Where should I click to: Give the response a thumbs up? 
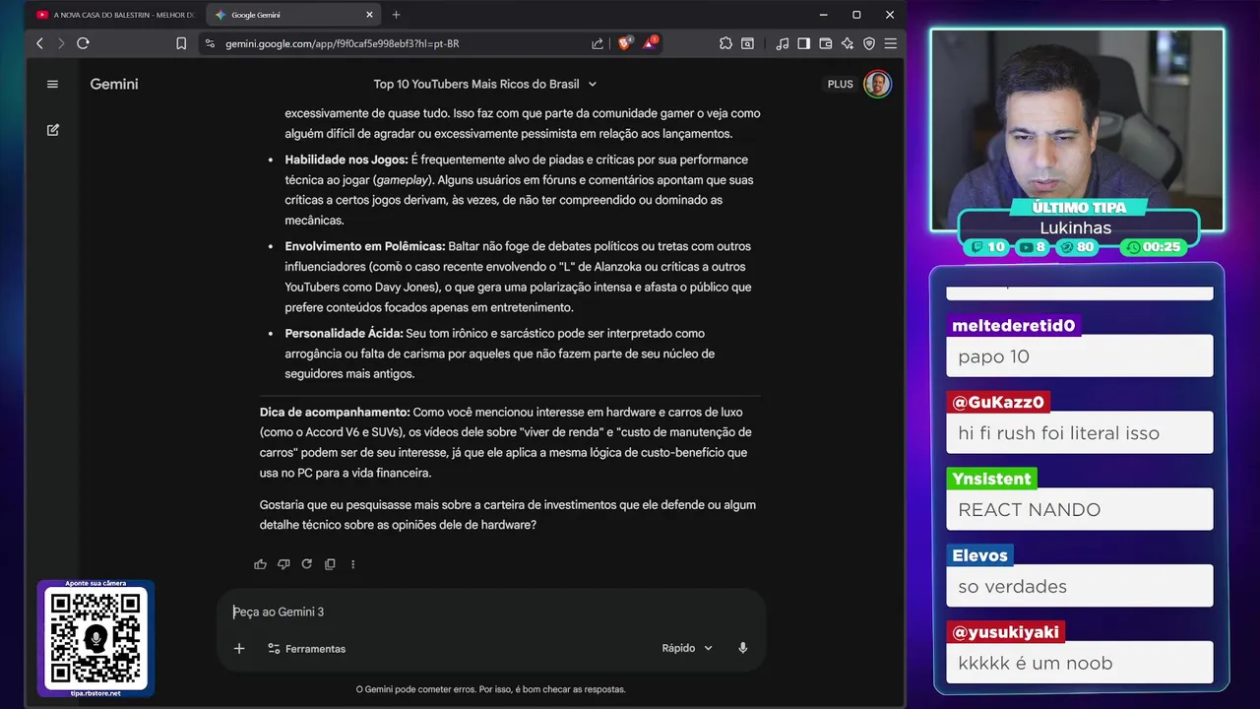tap(260, 564)
